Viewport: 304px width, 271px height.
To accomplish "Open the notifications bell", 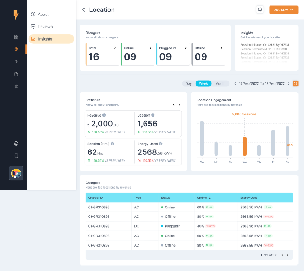I will [x=260, y=10].
